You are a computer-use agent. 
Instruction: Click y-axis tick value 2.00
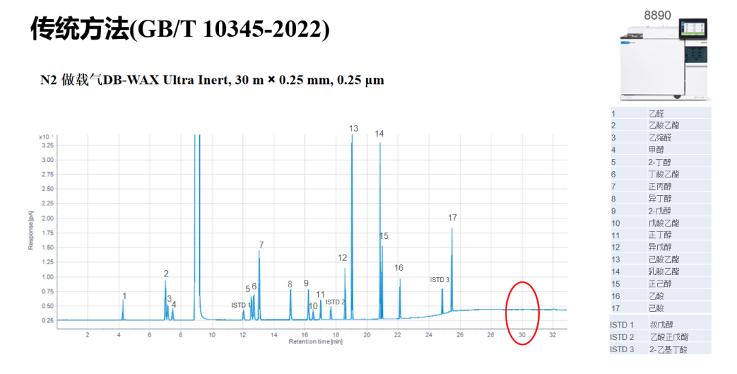click(48, 218)
